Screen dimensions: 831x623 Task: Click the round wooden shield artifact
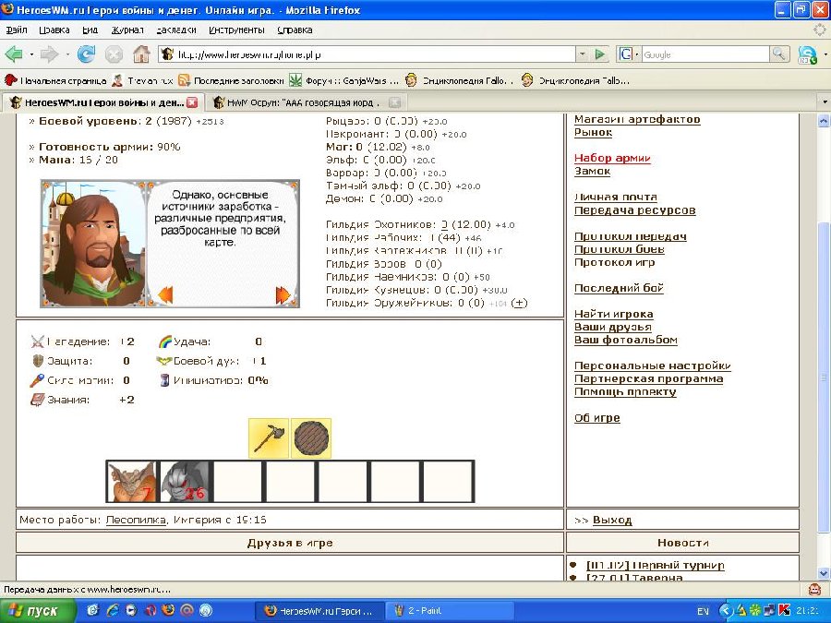click(x=311, y=438)
